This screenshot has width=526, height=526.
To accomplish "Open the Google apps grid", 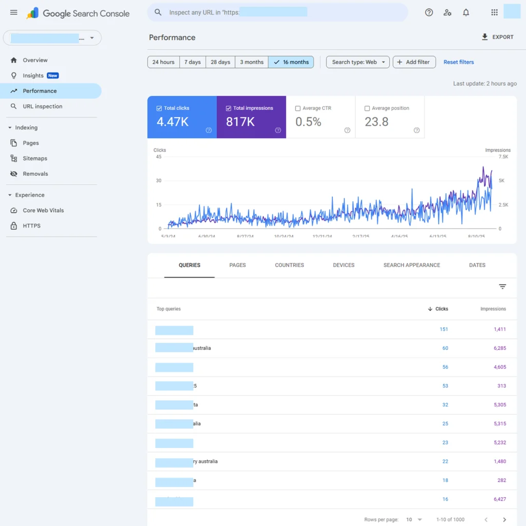I will tap(494, 13).
